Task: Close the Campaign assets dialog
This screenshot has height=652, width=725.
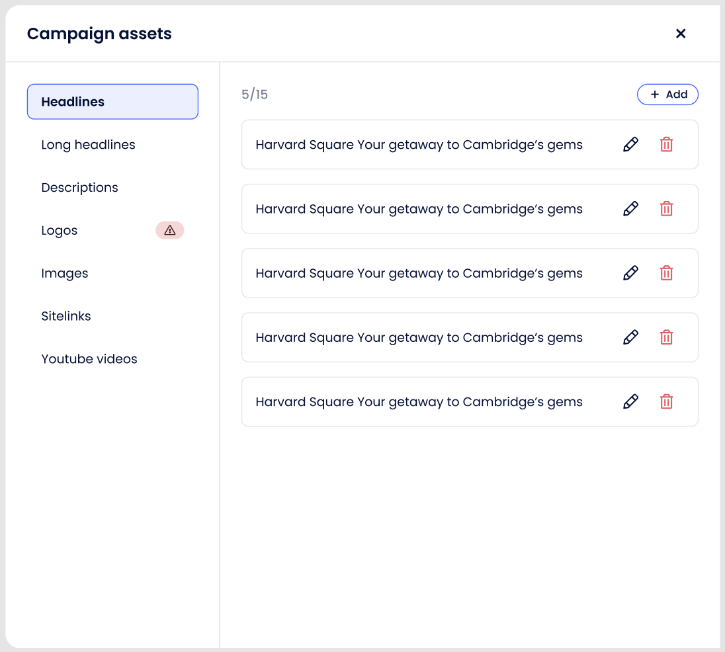Action: coord(680,34)
